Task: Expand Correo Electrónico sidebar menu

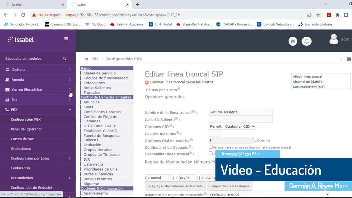Action: [38, 90]
